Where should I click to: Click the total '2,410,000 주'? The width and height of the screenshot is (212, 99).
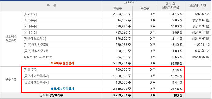122,89
